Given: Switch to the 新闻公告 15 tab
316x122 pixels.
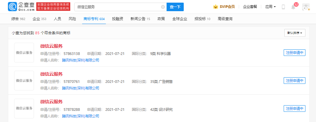Looking at the screenshot, I should point(140,19).
